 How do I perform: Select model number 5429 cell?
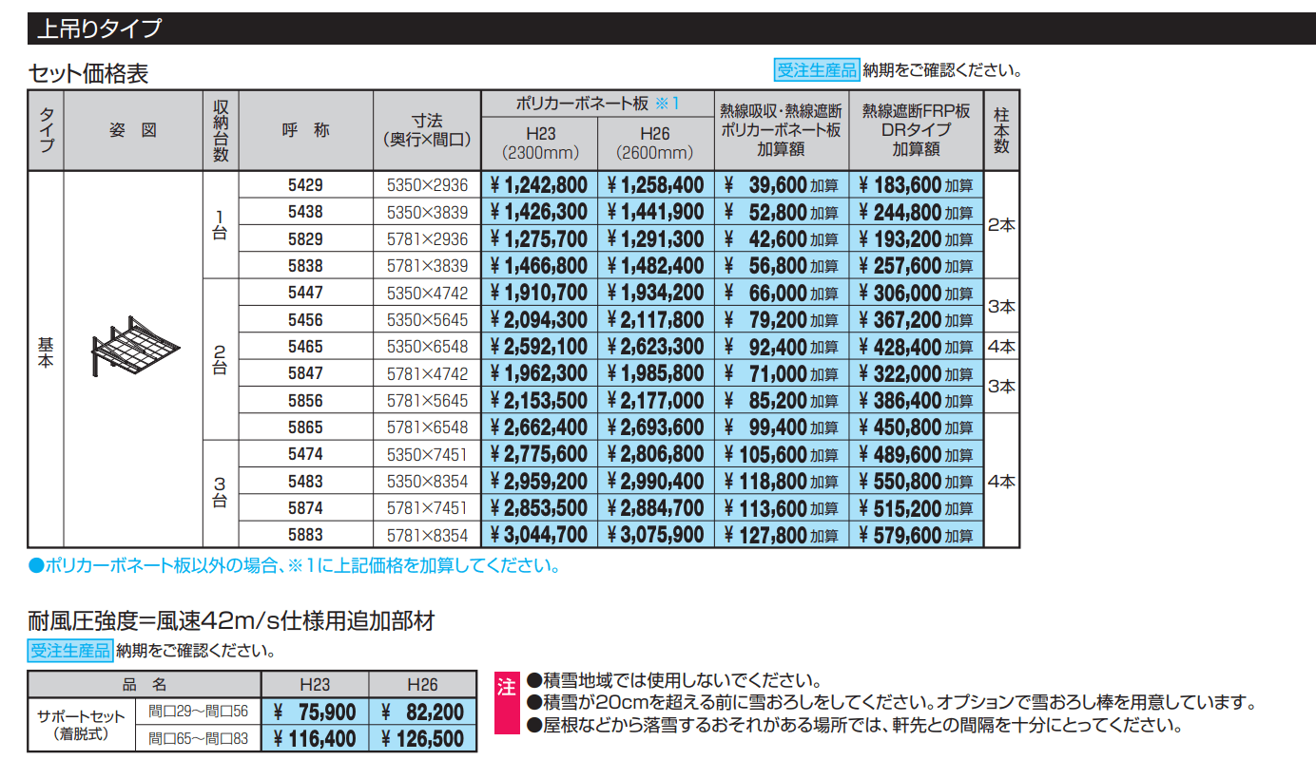click(306, 184)
